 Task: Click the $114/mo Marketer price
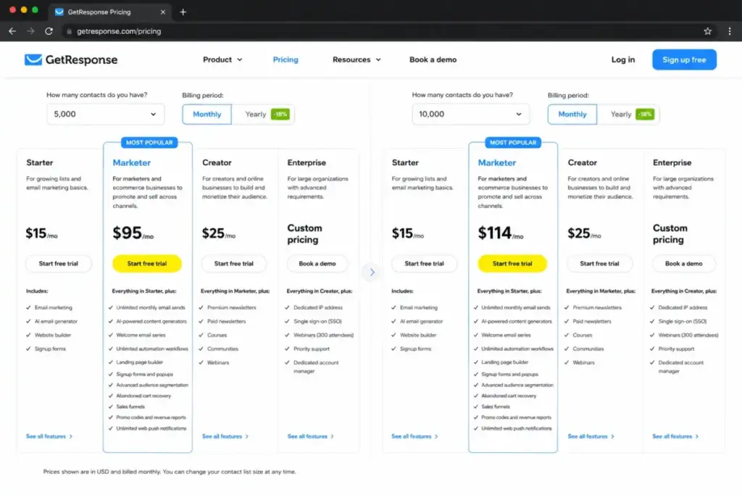501,233
